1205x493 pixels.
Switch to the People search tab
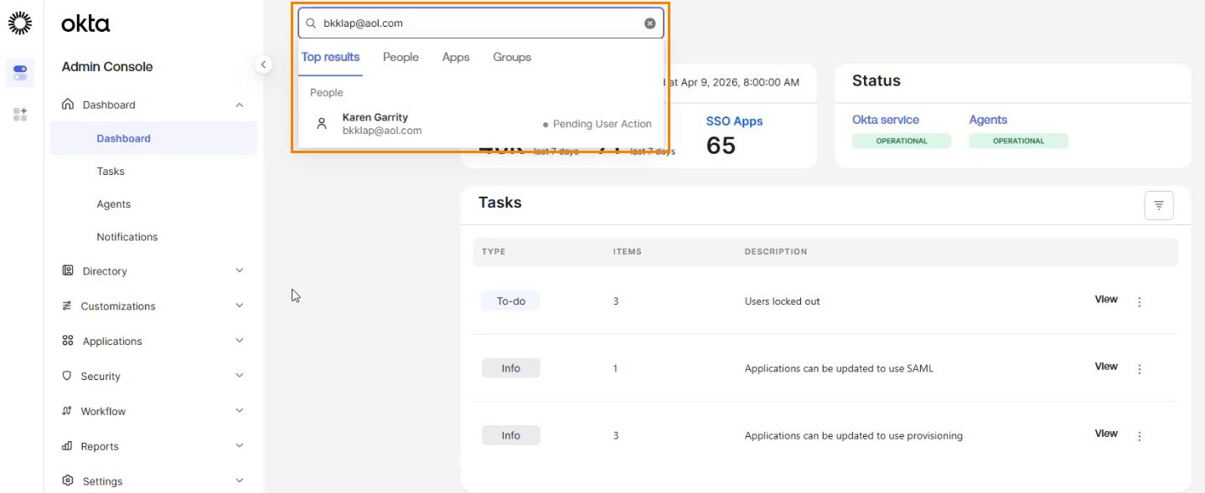point(401,57)
